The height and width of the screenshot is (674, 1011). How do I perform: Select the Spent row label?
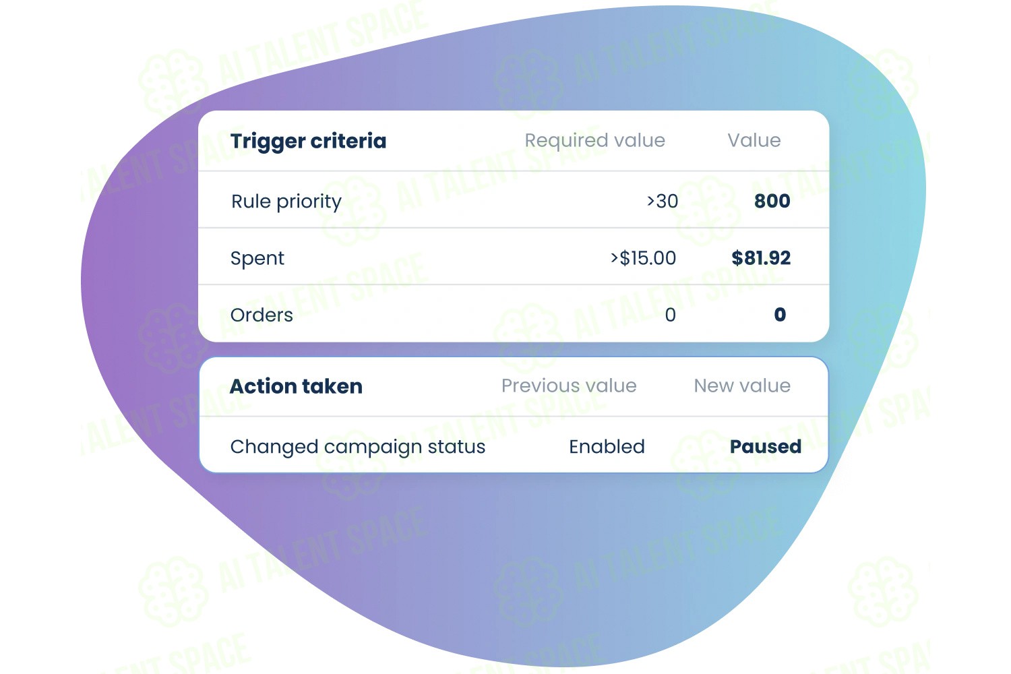coord(257,259)
